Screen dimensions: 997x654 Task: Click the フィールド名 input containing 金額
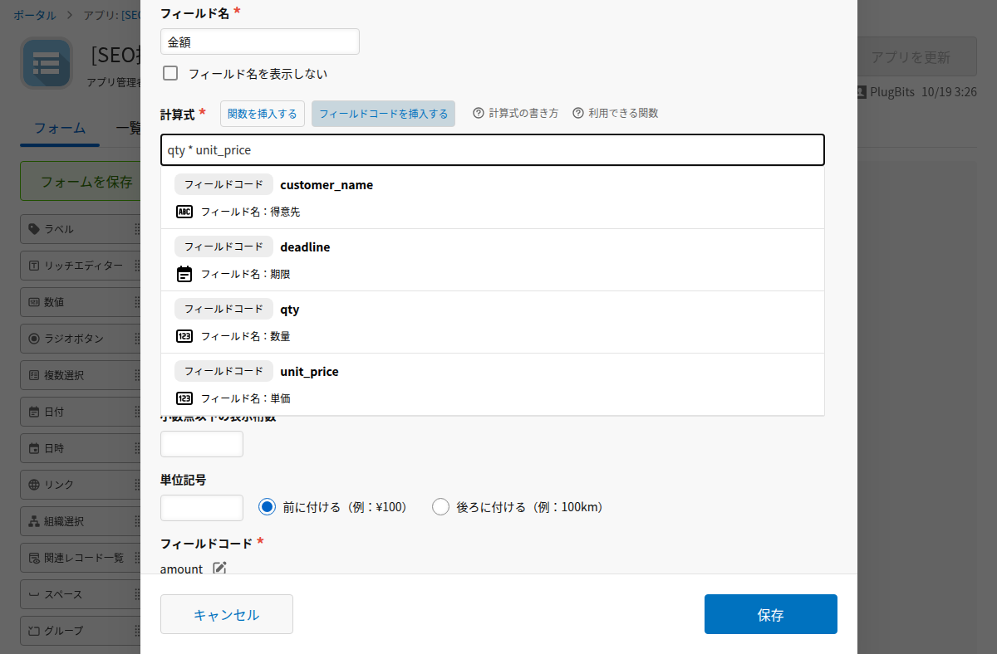pyautogui.click(x=260, y=41)
